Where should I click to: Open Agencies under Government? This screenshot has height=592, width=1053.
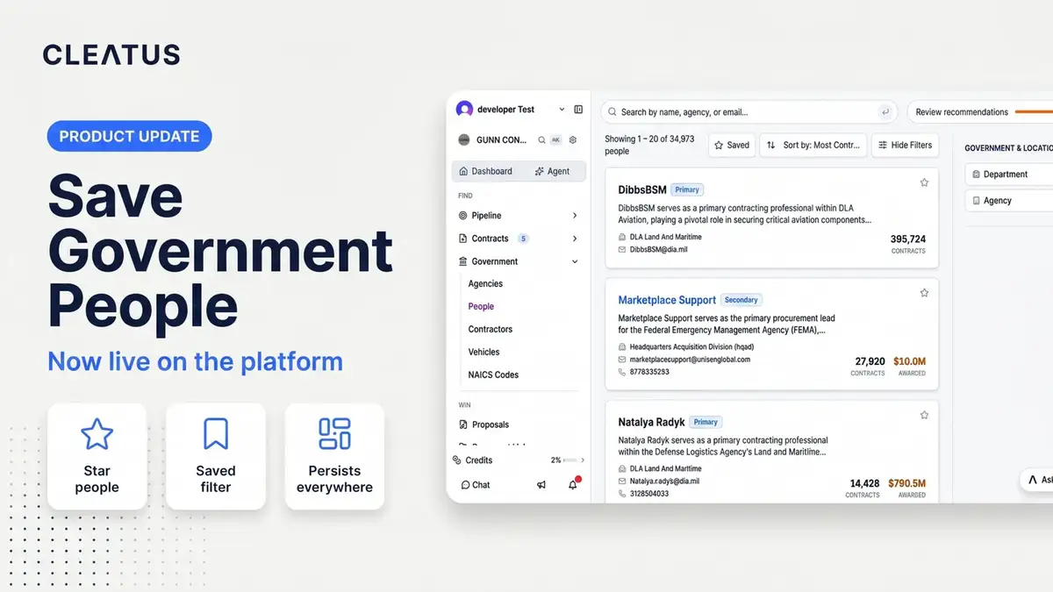485,283
